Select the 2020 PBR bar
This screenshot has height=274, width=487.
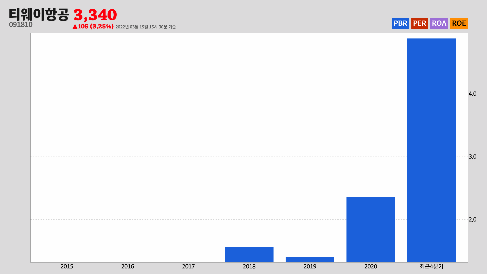coord(371,230)
